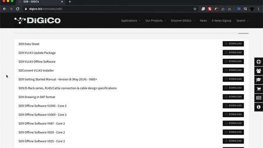The width and height of the screenshot is (263, 148).
Task: Select the text SD9 V1143 Update Package
Action: [x=37, y=53]
